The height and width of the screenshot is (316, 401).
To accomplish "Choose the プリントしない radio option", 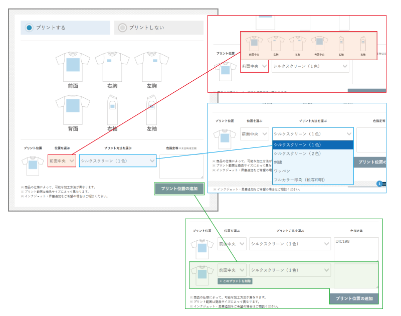I will coord(122,28).
